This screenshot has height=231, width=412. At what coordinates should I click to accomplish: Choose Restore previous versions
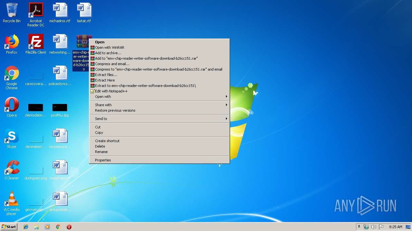tap(159, 110)
